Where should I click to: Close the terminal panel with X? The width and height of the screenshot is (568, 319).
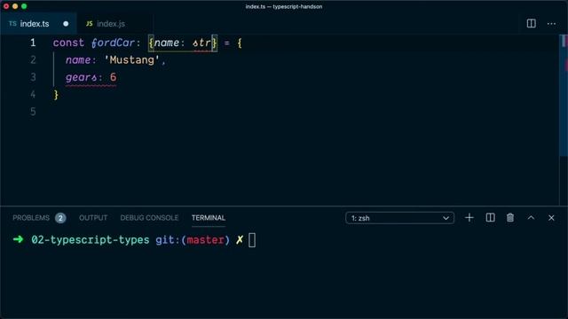[551, 218]
